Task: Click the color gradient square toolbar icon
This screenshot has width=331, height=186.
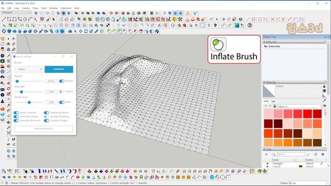Action: (x=237, y=25)
